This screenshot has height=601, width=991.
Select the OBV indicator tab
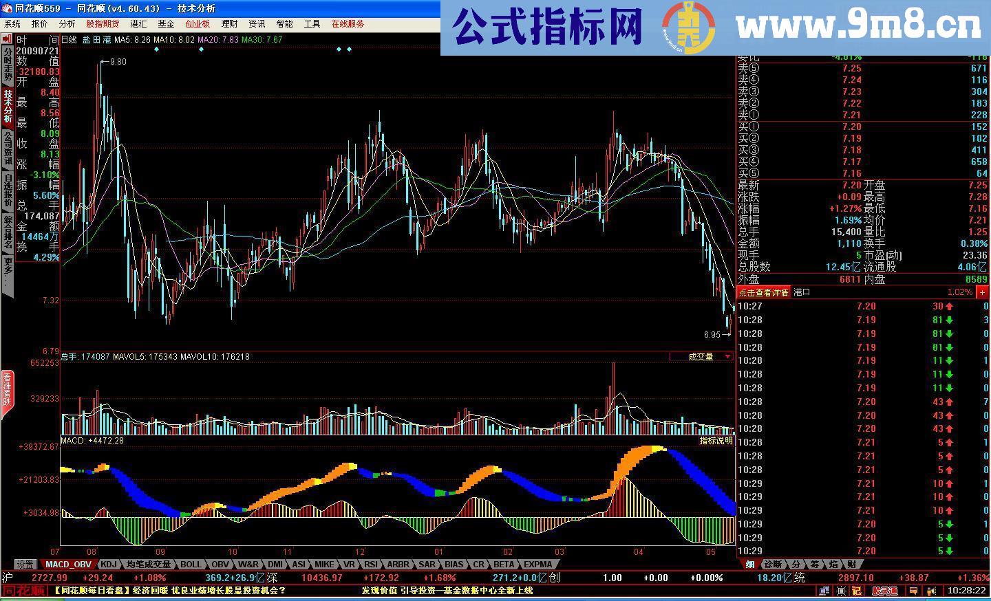220,565
